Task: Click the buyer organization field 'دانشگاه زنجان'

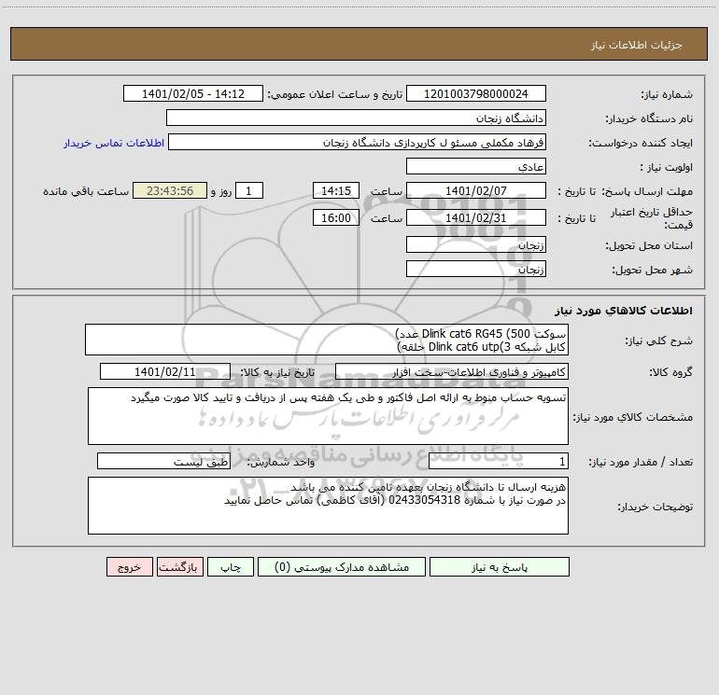Action: click(356, 118)
